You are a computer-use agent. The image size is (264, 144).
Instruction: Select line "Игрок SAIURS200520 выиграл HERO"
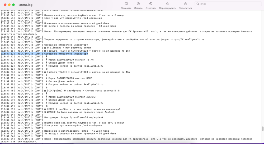46,78
